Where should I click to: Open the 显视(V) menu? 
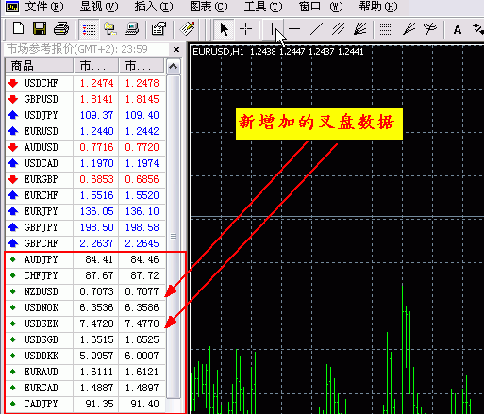(99, 7)
